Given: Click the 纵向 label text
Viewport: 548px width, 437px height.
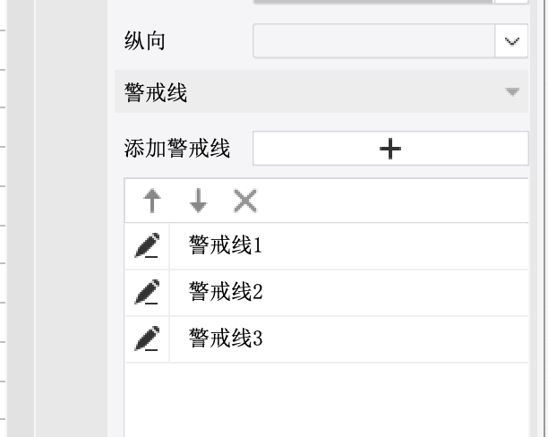Looking at the screenshot, I should pos(144,41).
